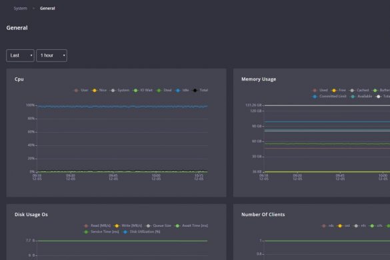Hide the System series in Cpu chart
Screen dimensions: 390x260
point(120,90)
